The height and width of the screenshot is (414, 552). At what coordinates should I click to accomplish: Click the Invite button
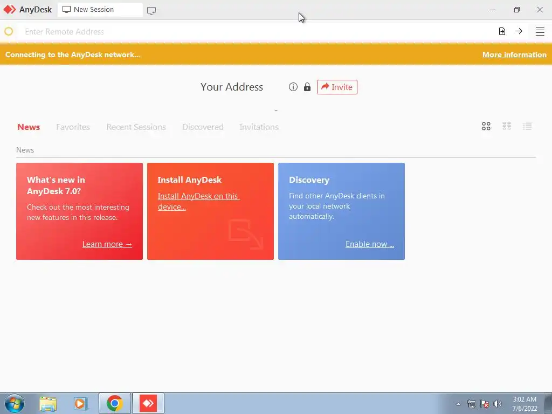click(x=337, y=87)
